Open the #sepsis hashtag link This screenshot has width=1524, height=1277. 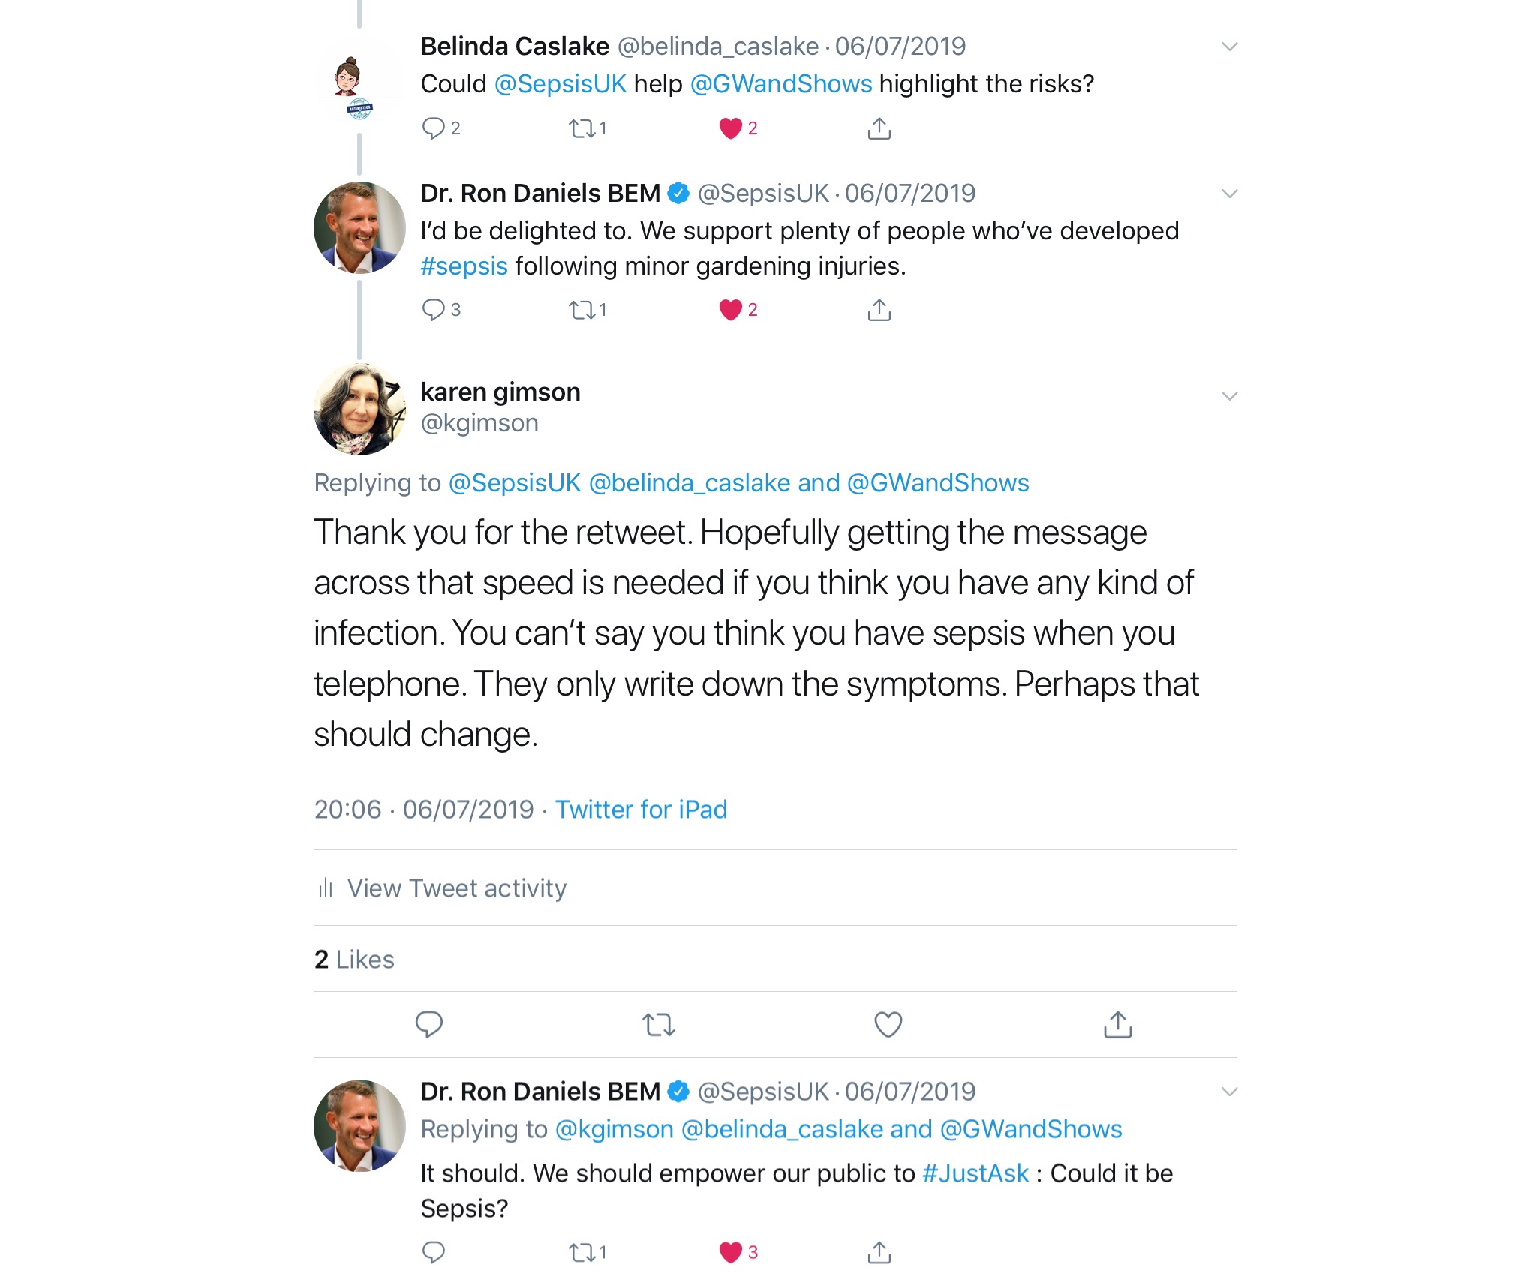point(464,266)
